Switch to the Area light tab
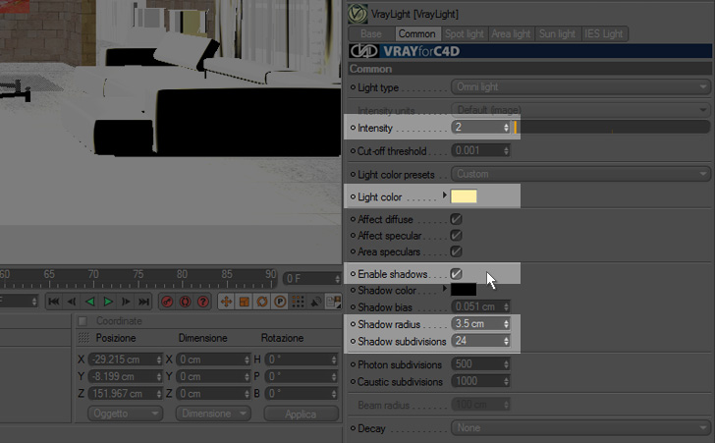 [511, 33]
